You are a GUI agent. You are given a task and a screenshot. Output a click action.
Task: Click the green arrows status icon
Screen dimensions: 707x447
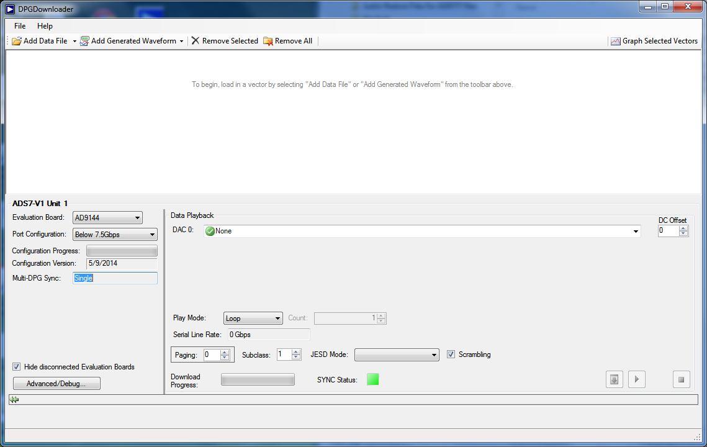coord(14,400)
